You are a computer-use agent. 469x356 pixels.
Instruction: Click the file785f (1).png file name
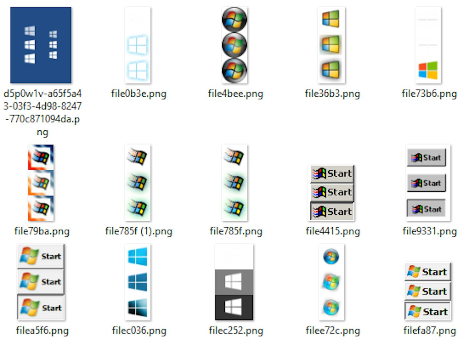139,231
